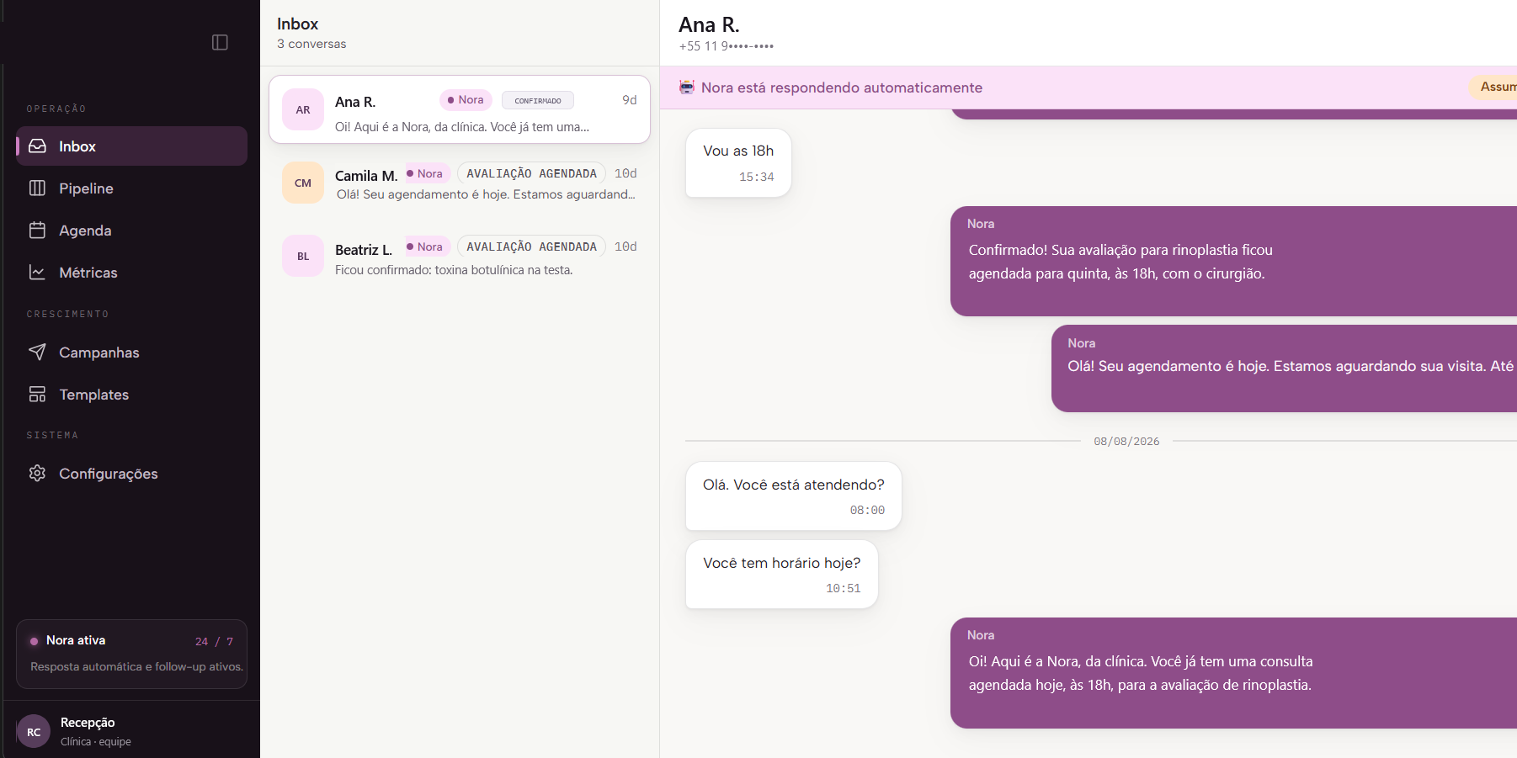Open Configurações settings

(131, 473)
